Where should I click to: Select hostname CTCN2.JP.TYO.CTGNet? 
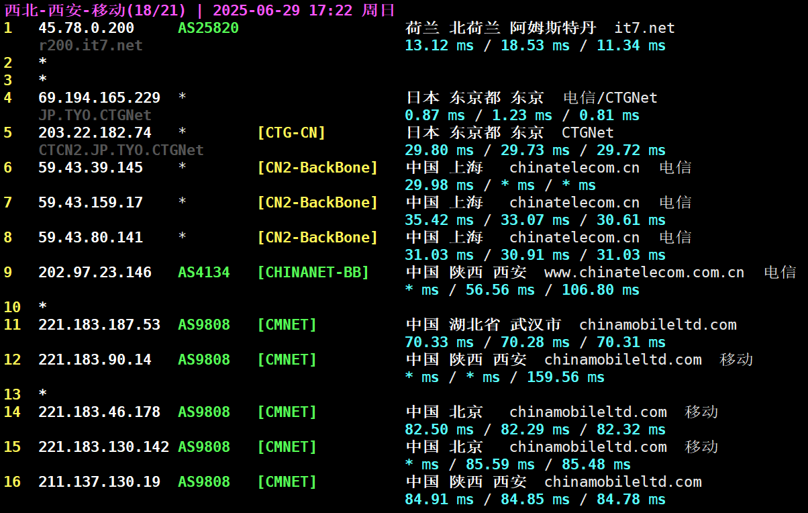121,150
